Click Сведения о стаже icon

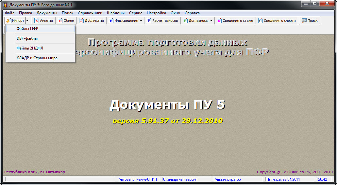tap(219, 21)
